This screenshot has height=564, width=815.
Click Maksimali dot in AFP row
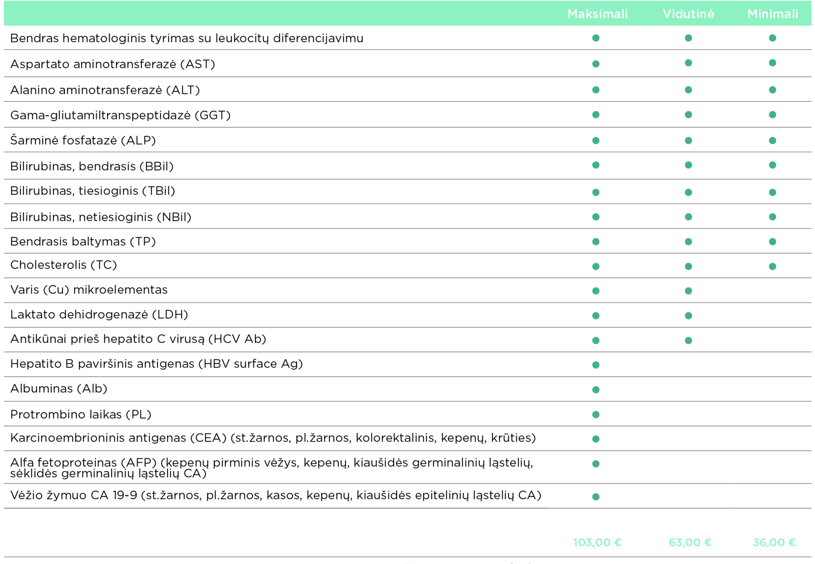596,464
